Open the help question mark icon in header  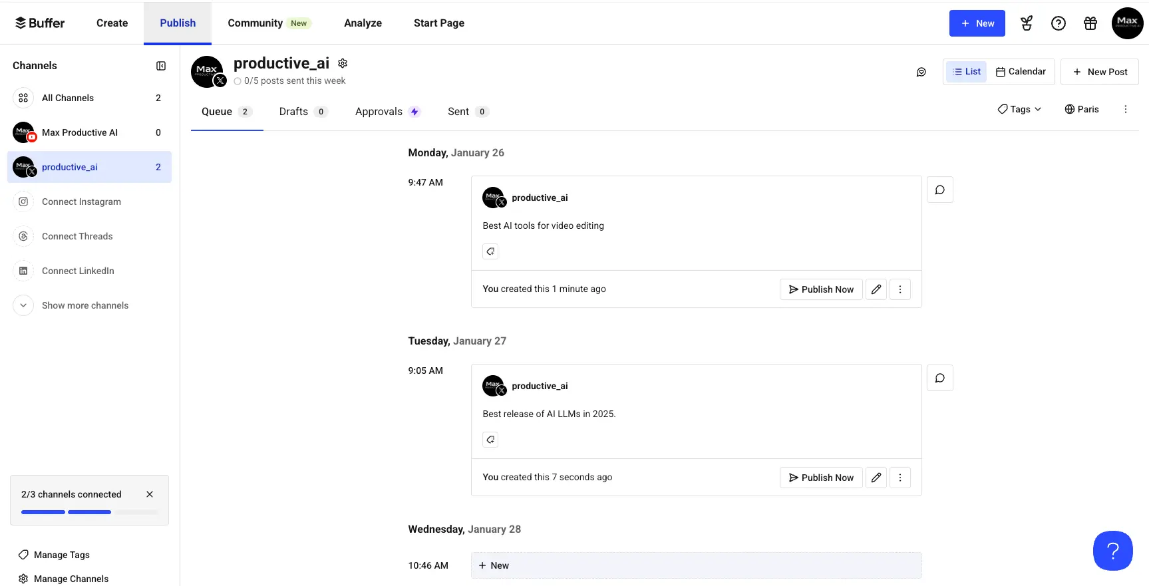[1058, 23]
